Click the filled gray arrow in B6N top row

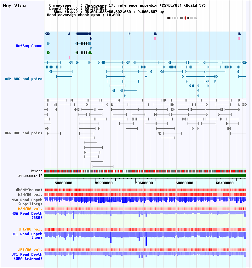click(x=164, y=100)
